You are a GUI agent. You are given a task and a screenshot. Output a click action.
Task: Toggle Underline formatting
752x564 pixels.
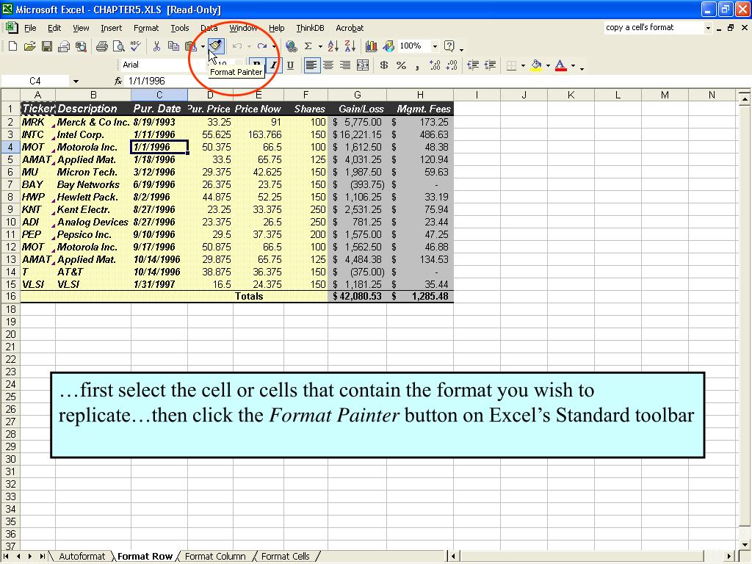pyautogui.click(x=290, y=65)
